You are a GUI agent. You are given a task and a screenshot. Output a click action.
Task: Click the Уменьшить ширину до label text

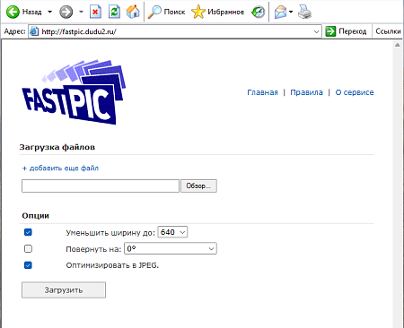[110, 233]
